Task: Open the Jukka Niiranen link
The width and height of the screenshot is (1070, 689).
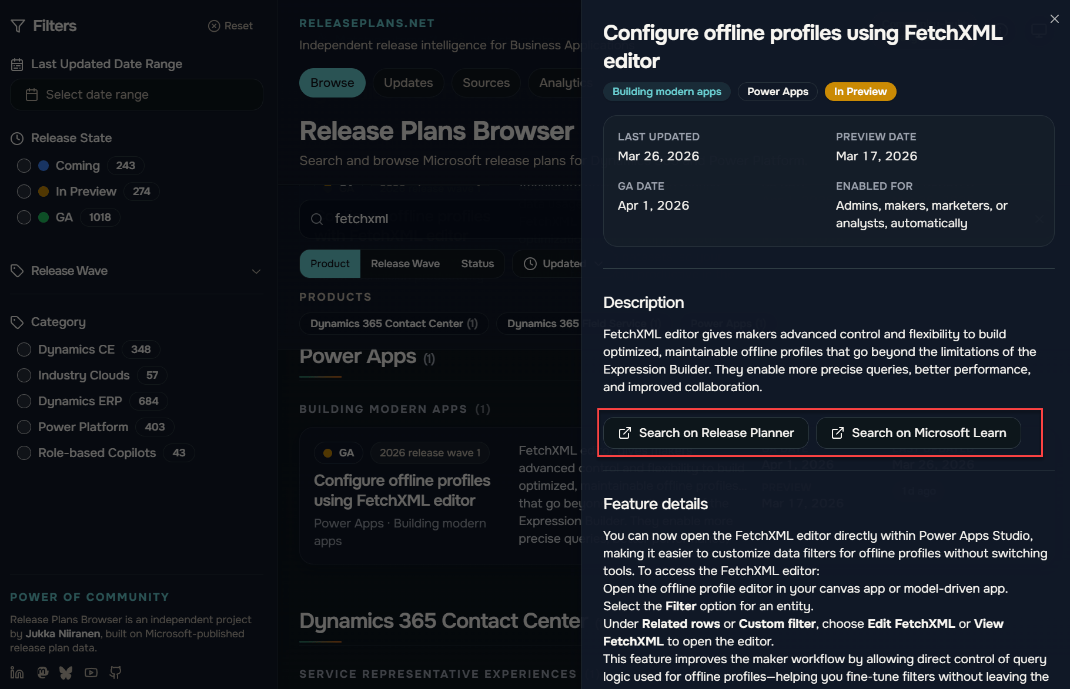Action: tap(64, 634)
